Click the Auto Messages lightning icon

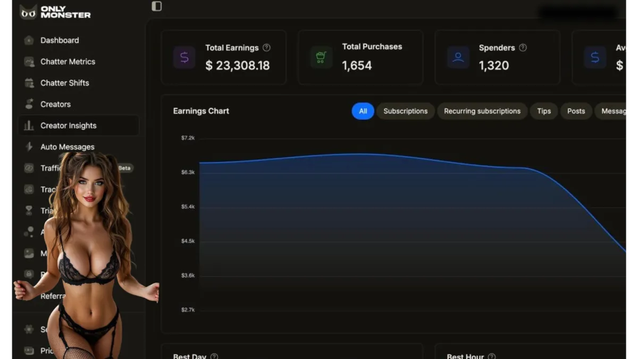point(29,147)
